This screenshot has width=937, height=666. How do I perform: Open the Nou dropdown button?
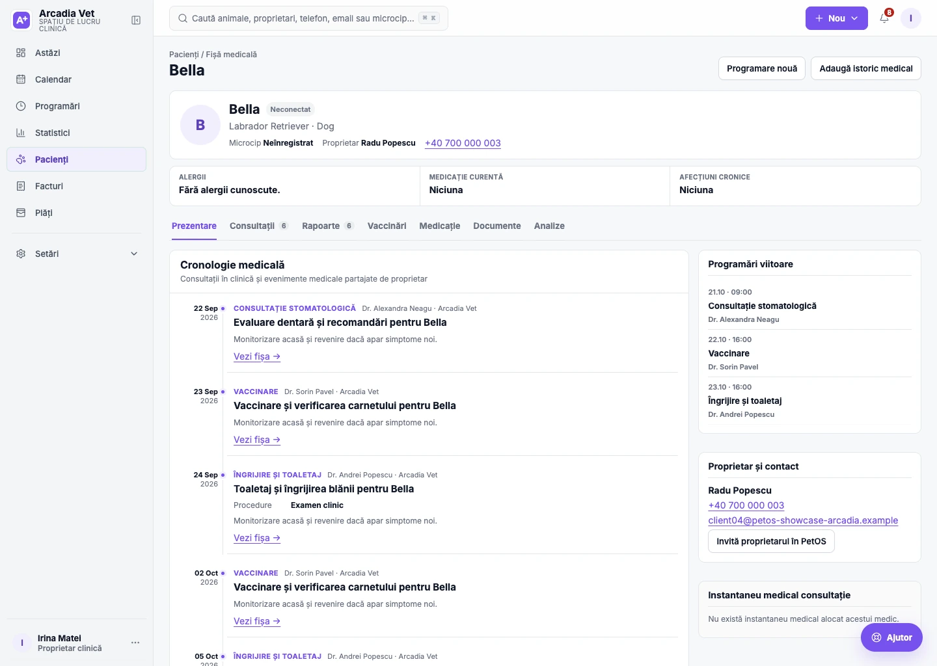pos(837,18)
